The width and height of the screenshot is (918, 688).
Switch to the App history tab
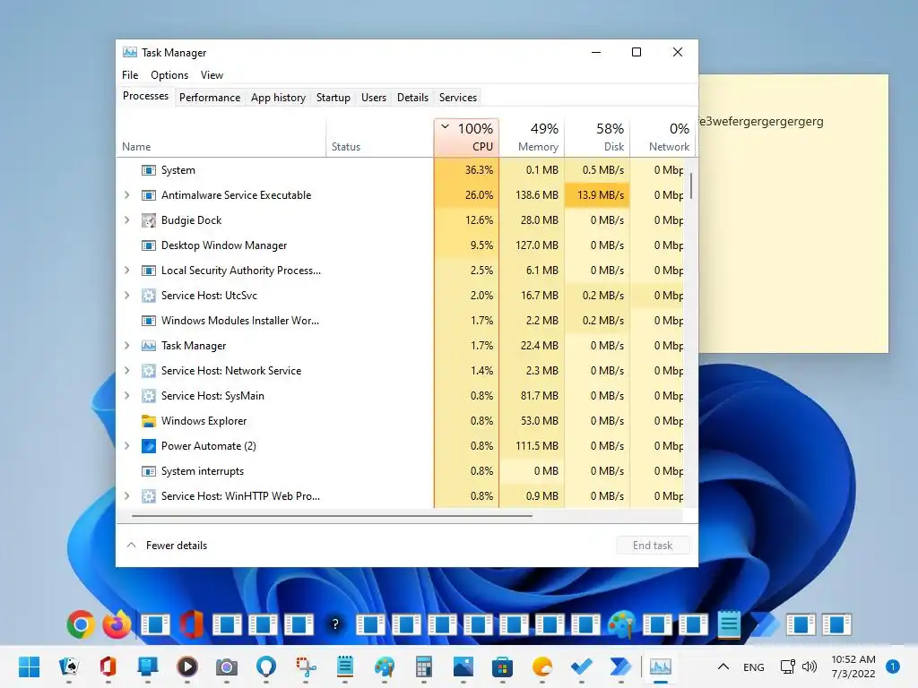click(278, 98)
